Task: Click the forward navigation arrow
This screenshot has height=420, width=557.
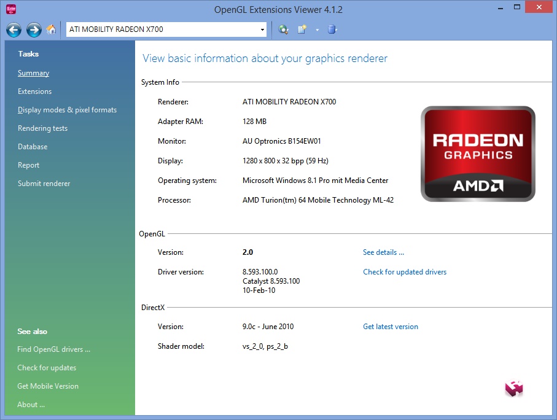Action: (x=34, y=29)
